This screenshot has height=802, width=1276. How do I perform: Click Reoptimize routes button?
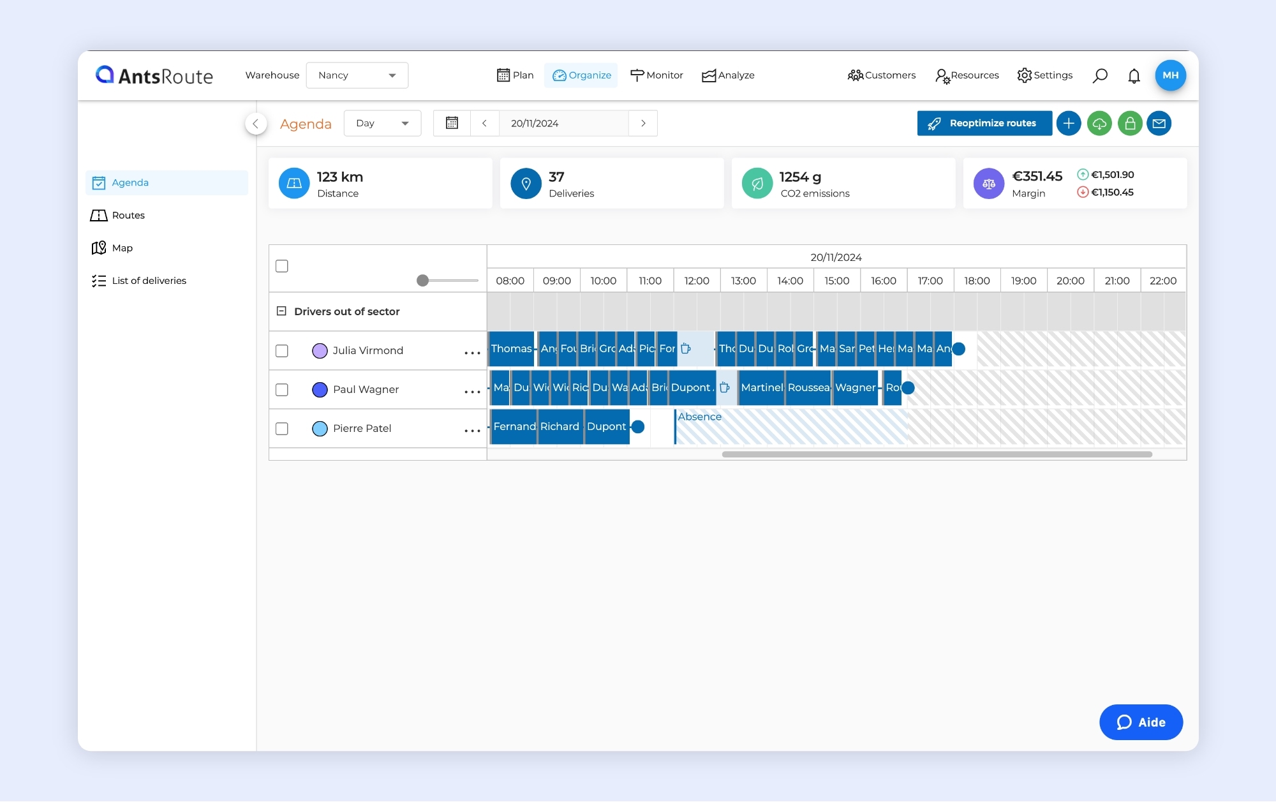pyautogui.click(x=984, y=123)
